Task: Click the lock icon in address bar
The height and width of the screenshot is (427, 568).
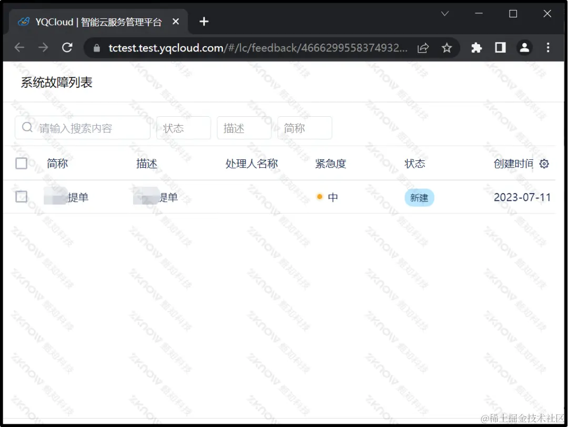Action: 97,48
